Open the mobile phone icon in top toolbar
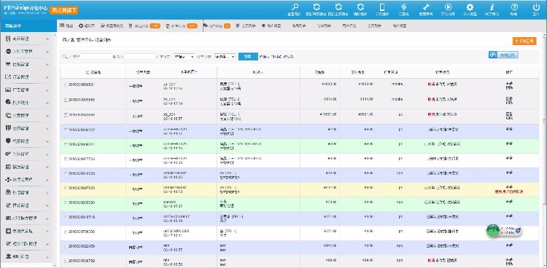The height and width of the screenshot is (268, 547). (382, 7)
